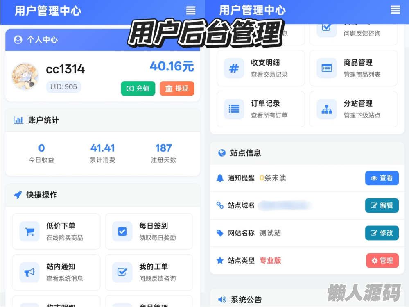Click the tag icon for 网站名称

click(x=220, y=233)
